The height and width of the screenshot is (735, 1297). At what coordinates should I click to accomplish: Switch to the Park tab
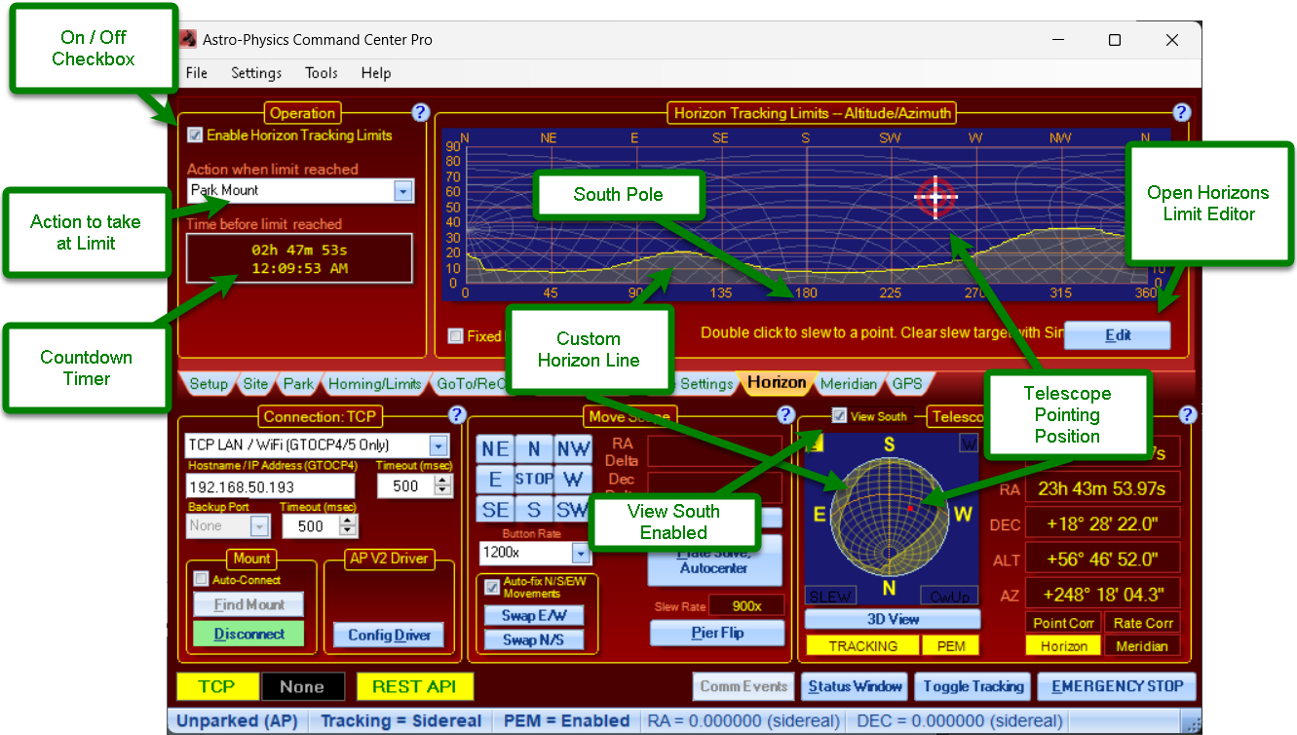point(298,384)
